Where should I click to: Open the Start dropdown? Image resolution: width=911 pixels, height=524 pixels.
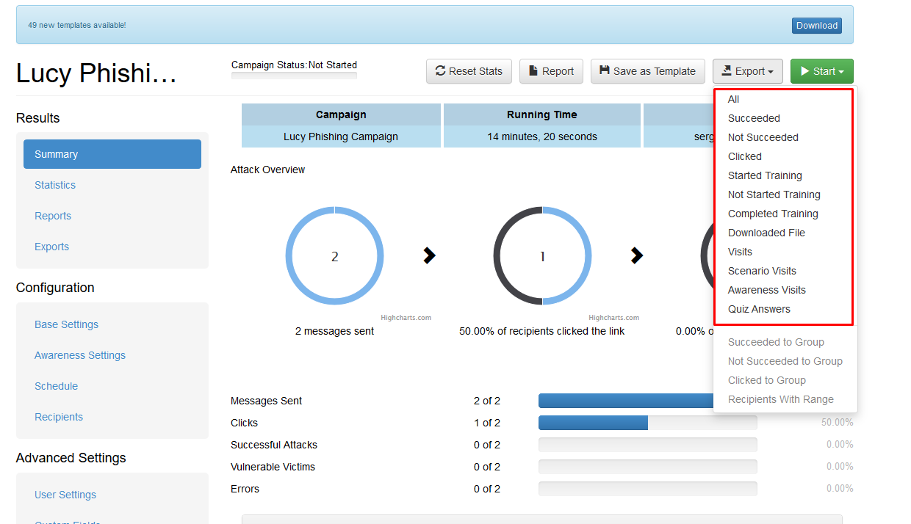click(821, 71)
